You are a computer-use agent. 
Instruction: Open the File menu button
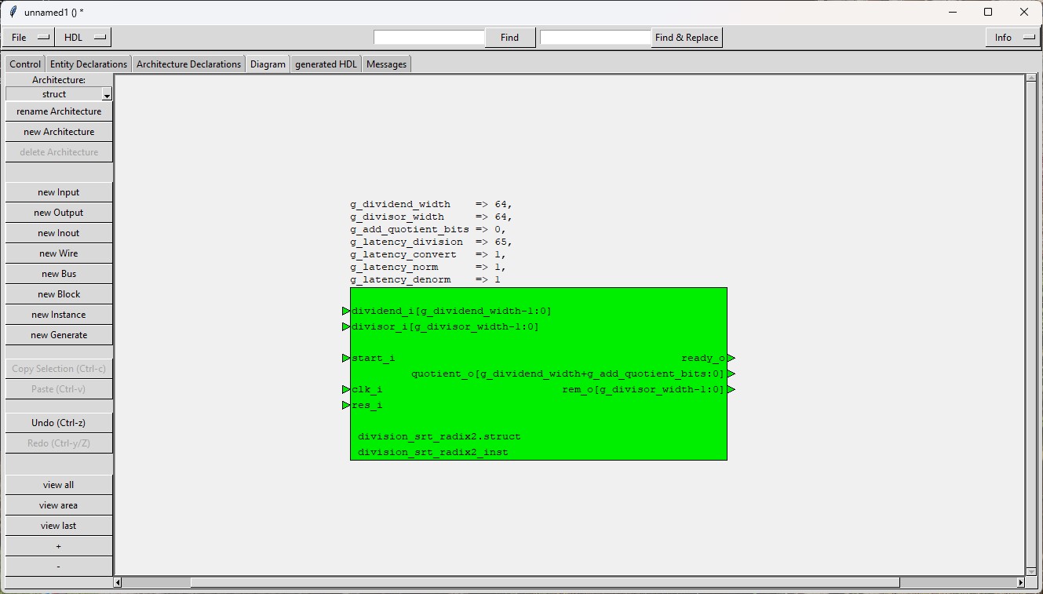click(x=29, y=37)
